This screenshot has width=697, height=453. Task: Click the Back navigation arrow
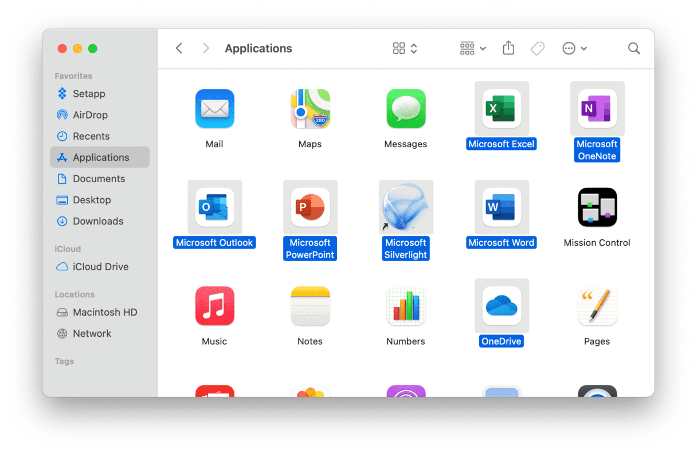tap(179, 49)
